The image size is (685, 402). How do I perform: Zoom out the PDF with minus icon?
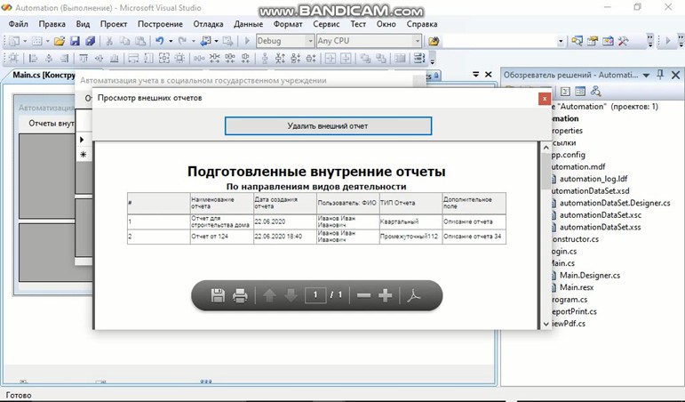coord(363,296)
